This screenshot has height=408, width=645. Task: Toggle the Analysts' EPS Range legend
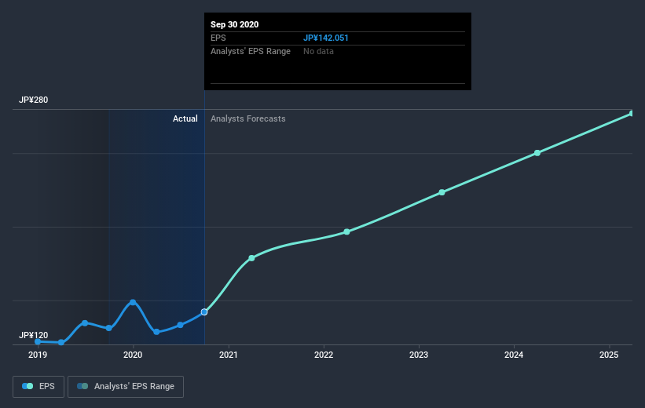(x=126, y=386)
